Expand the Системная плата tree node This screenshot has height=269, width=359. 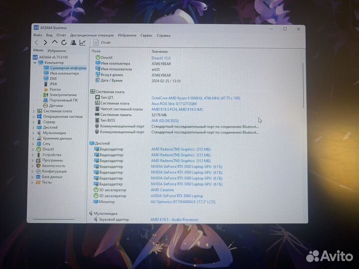(34, 111)
